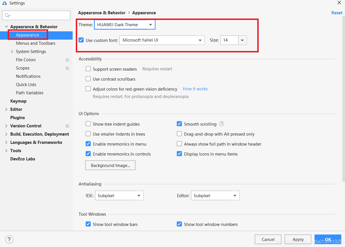The width and height of the screenshot is (345, 247).
Task: Click the Cancel button
Action: tap(268, 240)
